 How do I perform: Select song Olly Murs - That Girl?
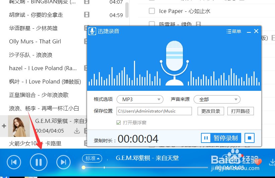(x=35, y=42)
